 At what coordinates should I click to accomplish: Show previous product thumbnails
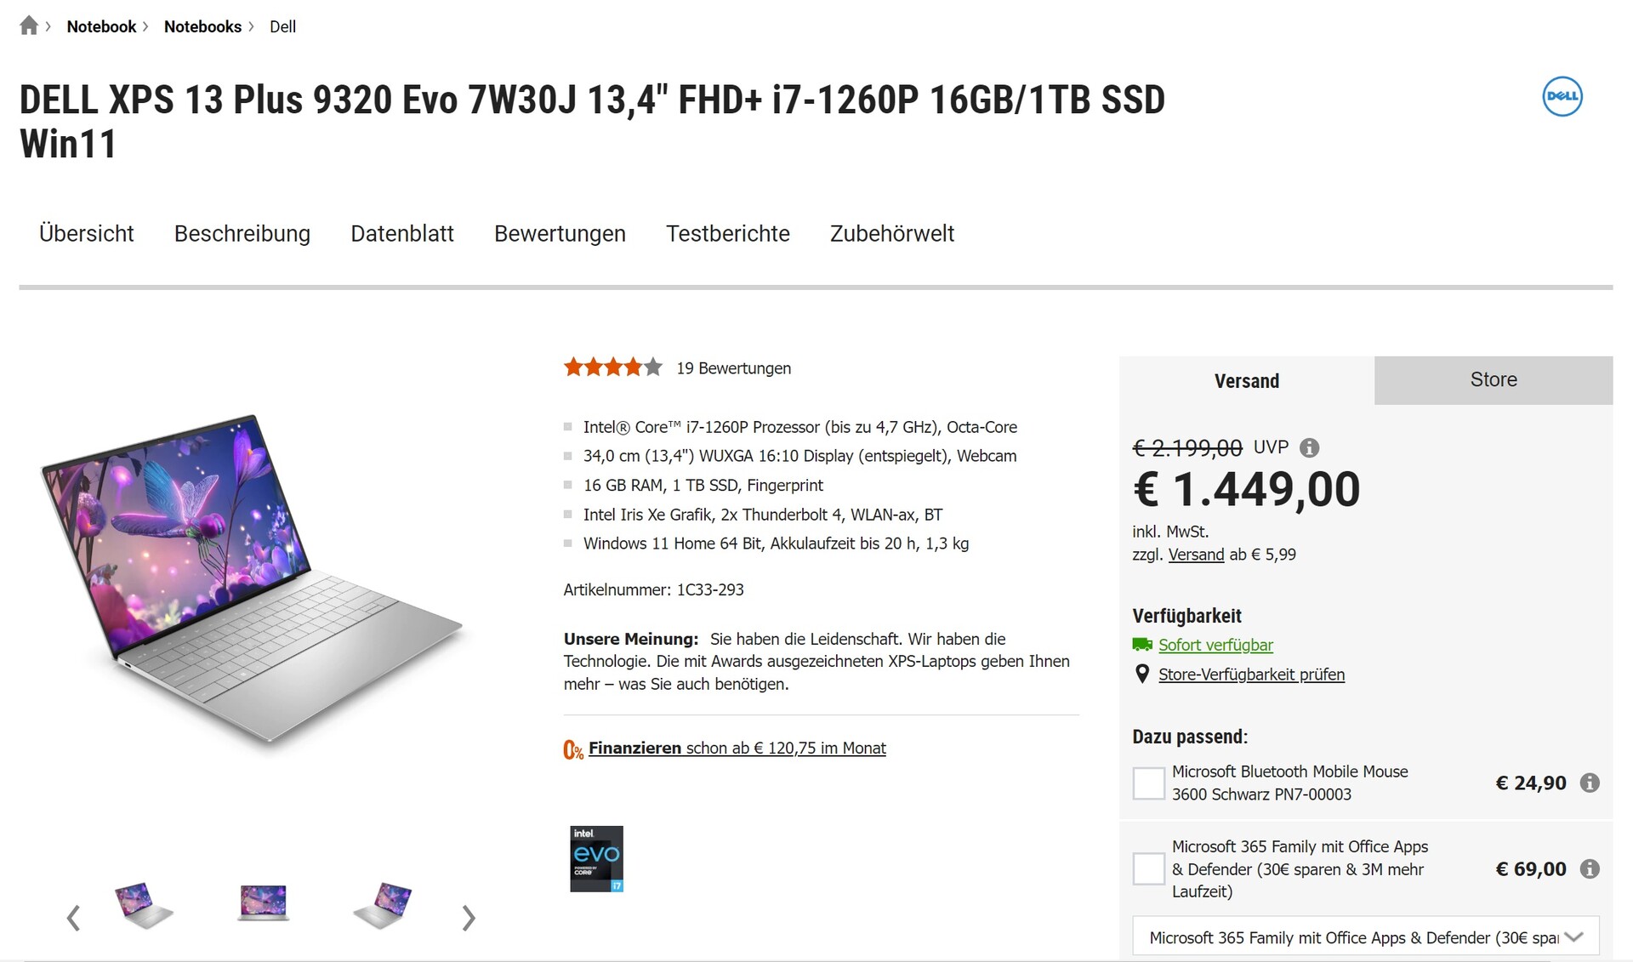coord(73,918)
